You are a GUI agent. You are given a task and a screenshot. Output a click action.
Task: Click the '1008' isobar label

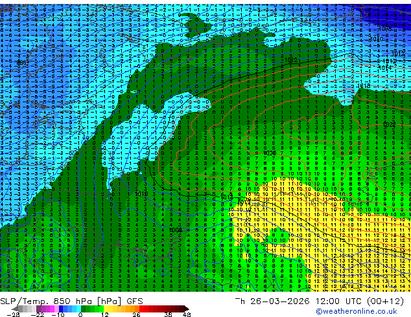pyautogui.click(x=176, y=230)
